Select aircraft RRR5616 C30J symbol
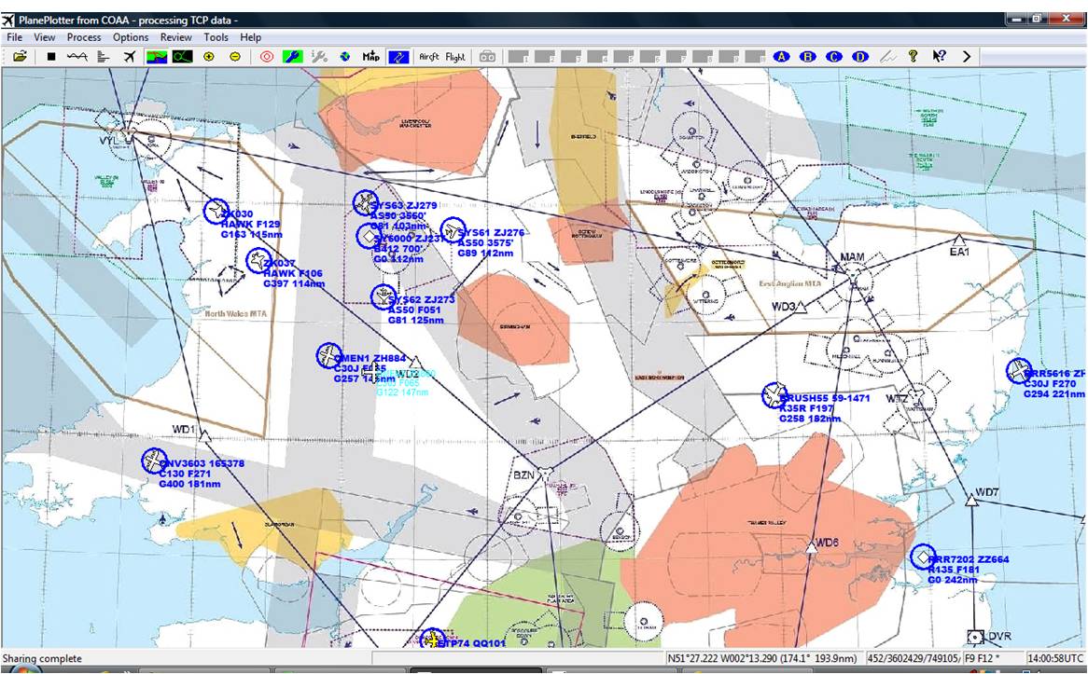 point(1019,370)
